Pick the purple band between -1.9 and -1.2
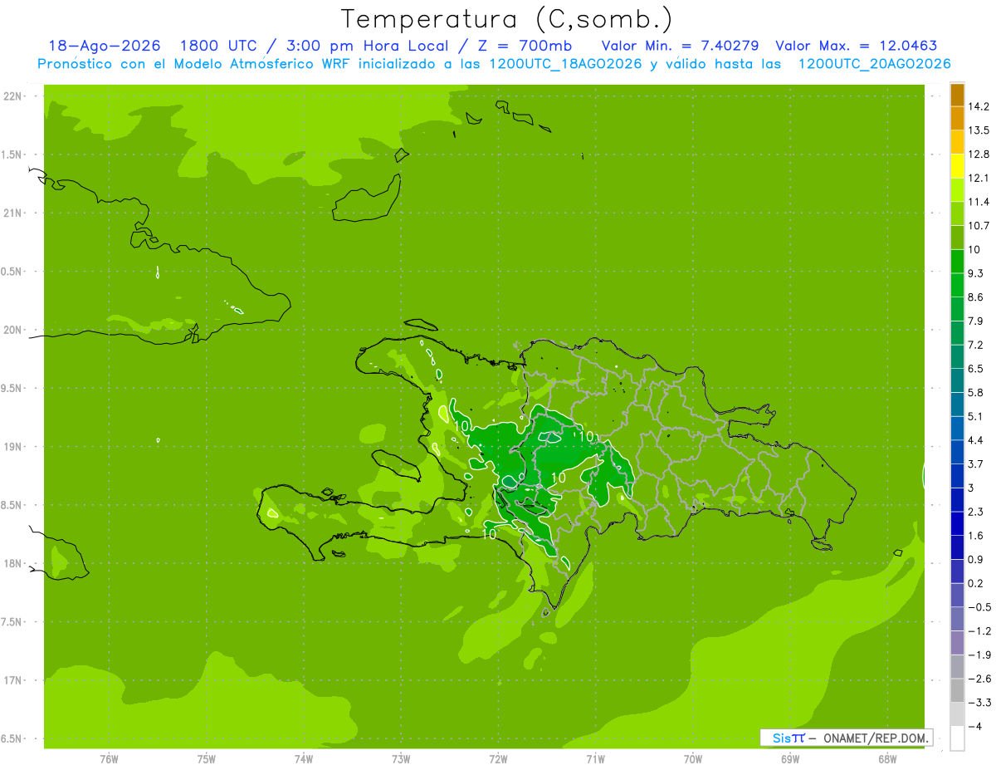The image size is (996, 770). tap(957, 643)
